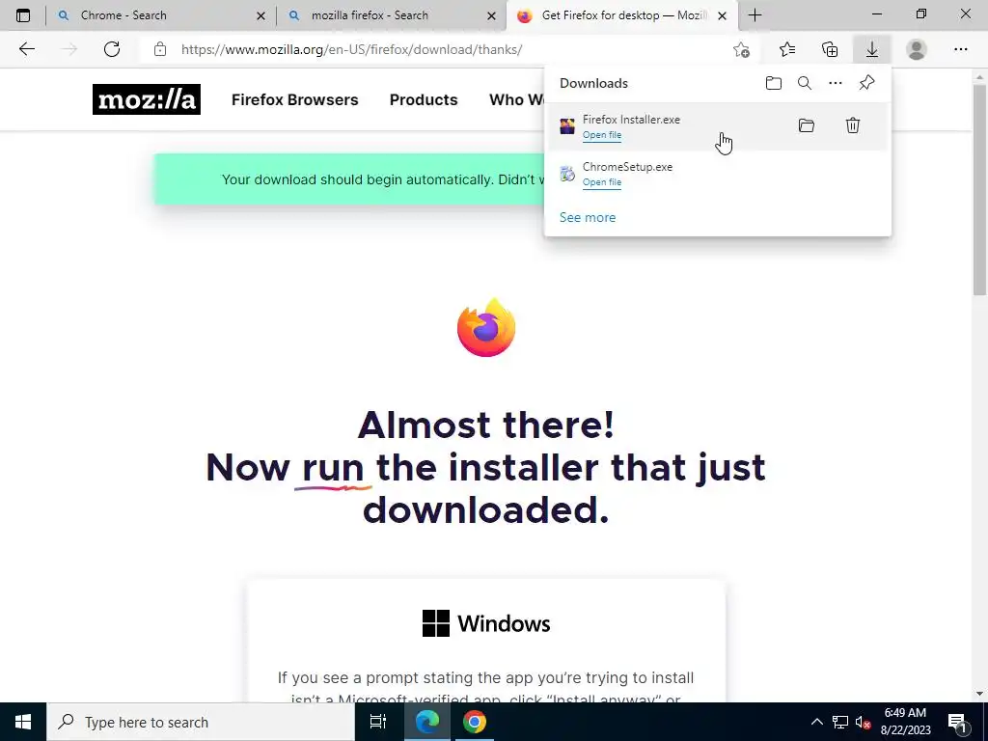Open the profile account icon
Screen dimensions: 988x741
point(917,49)
